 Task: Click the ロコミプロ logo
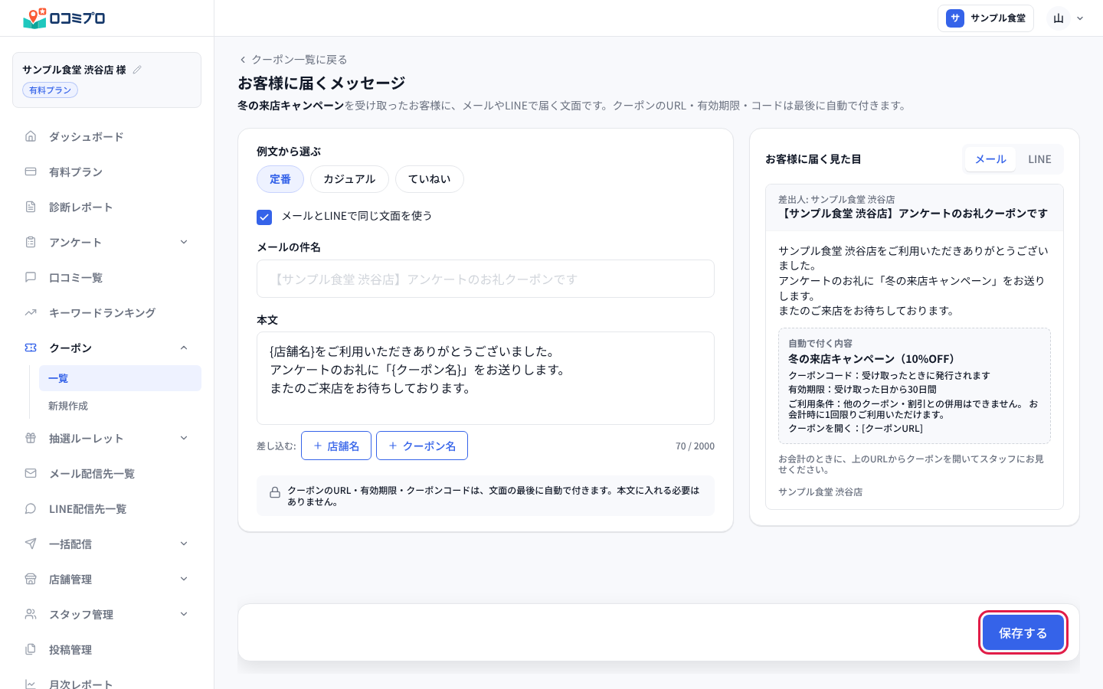click(x=64, y=18)
